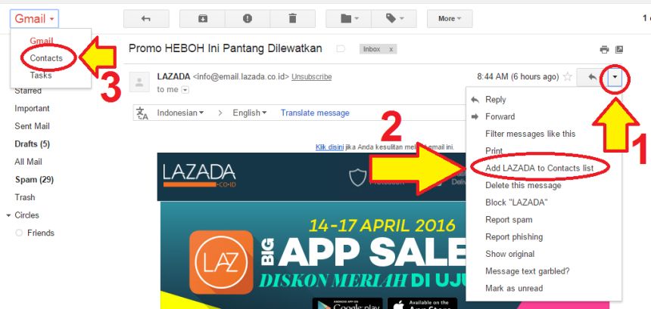The width and height of the screenshot is (651, 309).
Task: Click the Google Play badge
Action: tap(348, 303)
